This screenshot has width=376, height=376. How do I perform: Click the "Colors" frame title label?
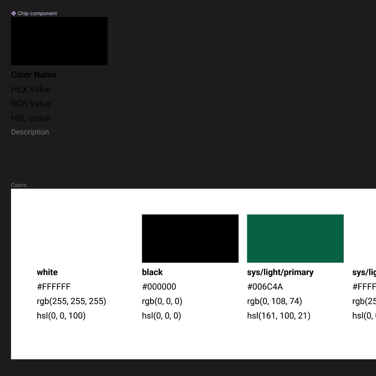[18, 185]
